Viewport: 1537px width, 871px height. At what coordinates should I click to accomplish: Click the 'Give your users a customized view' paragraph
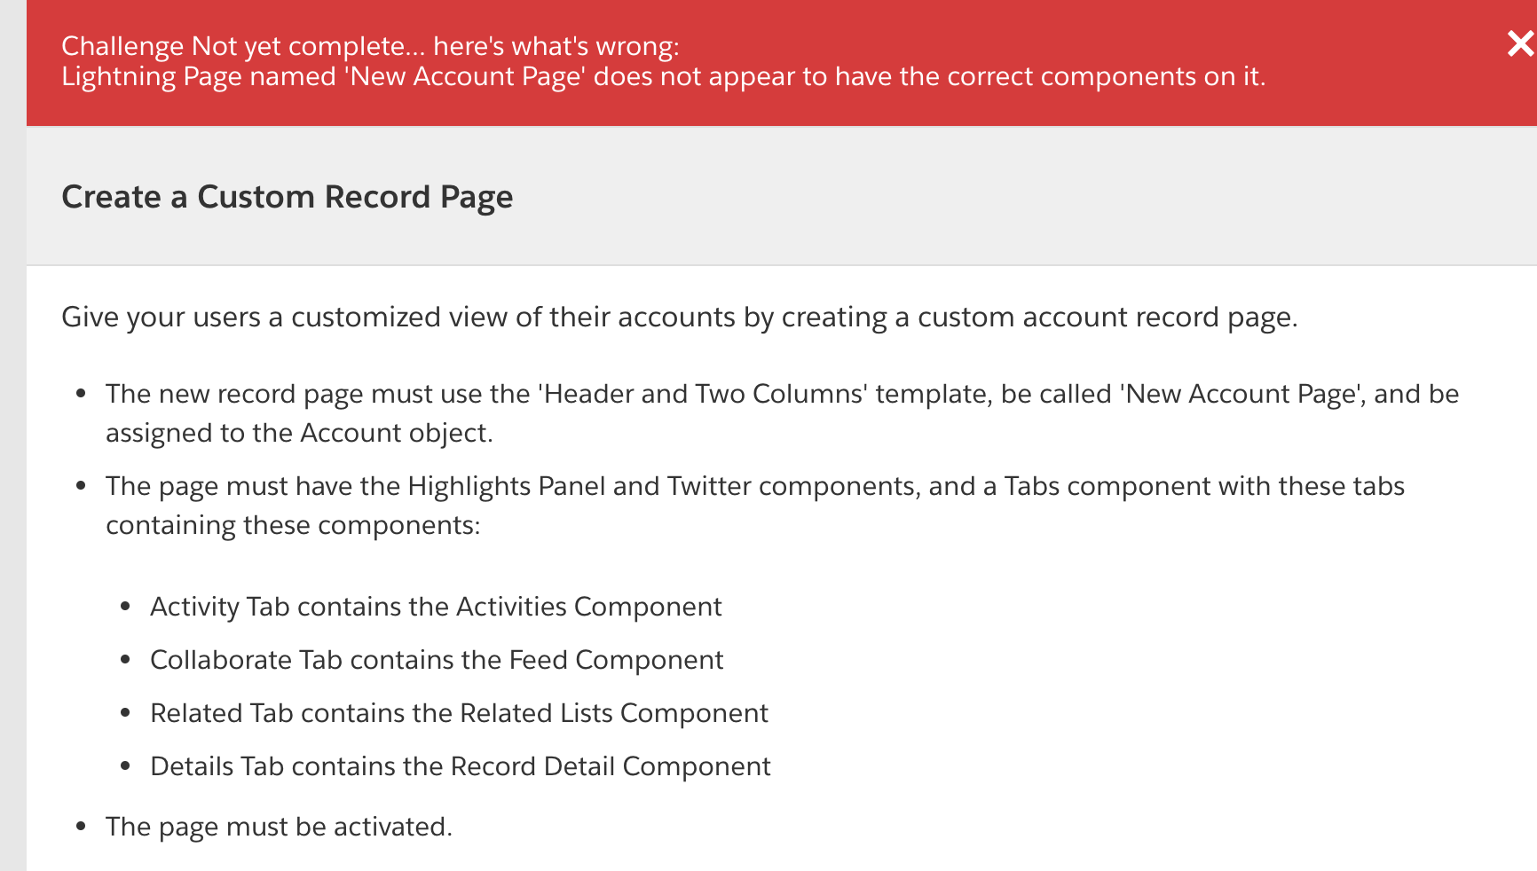679,318
